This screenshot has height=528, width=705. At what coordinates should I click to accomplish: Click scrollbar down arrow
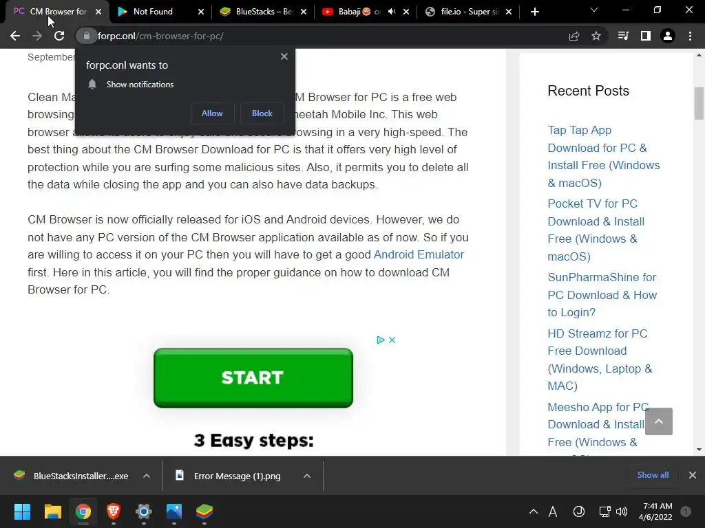tap(699, 450)
